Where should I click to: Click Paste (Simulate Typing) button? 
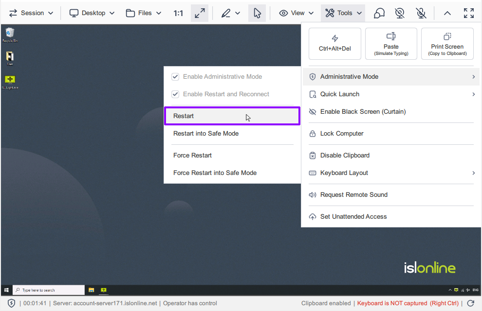pyautogui.click(x=391, y=44)
